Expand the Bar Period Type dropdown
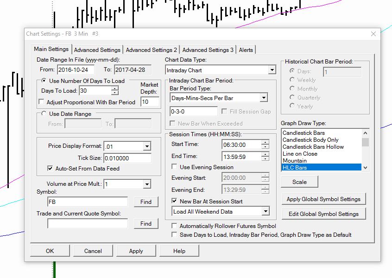 [x=264, y=98]
